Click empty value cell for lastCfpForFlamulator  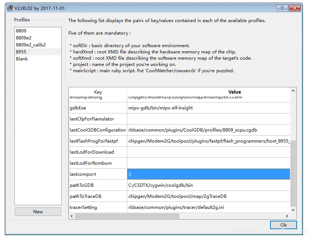208,119
